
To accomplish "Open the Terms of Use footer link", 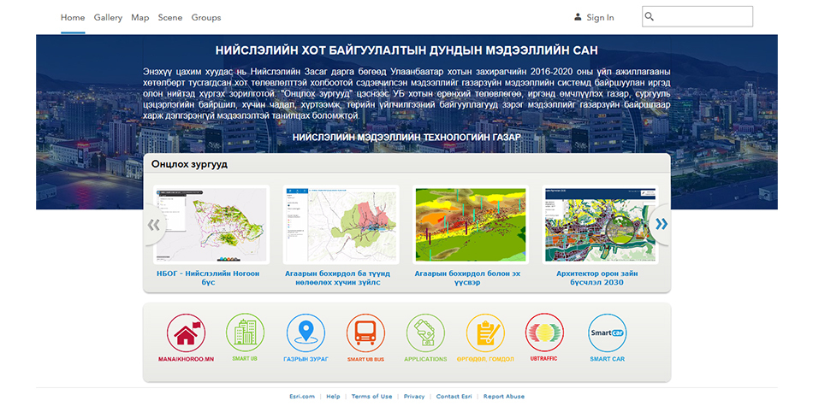I will pos(371,397).
